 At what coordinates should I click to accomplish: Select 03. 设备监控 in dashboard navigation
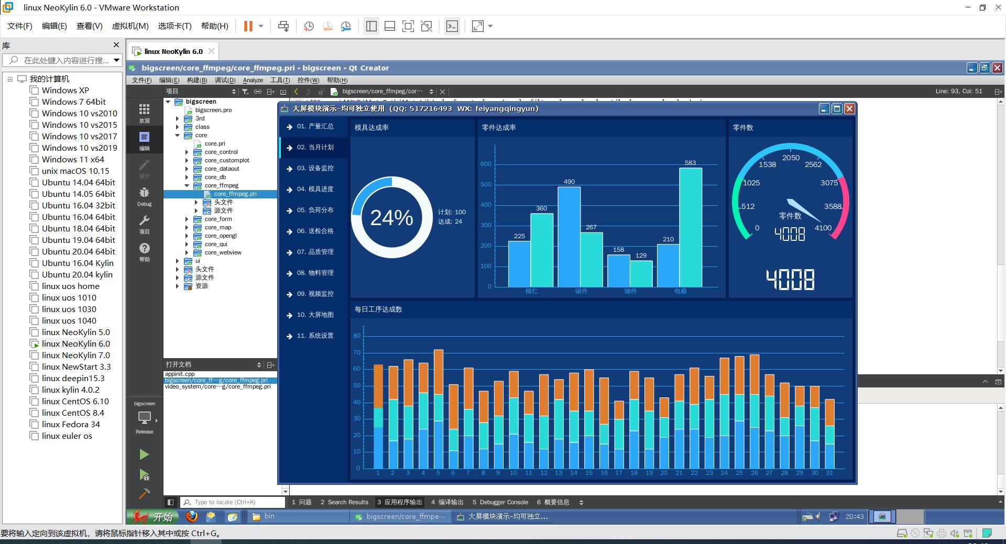click(x=314, y=168)
